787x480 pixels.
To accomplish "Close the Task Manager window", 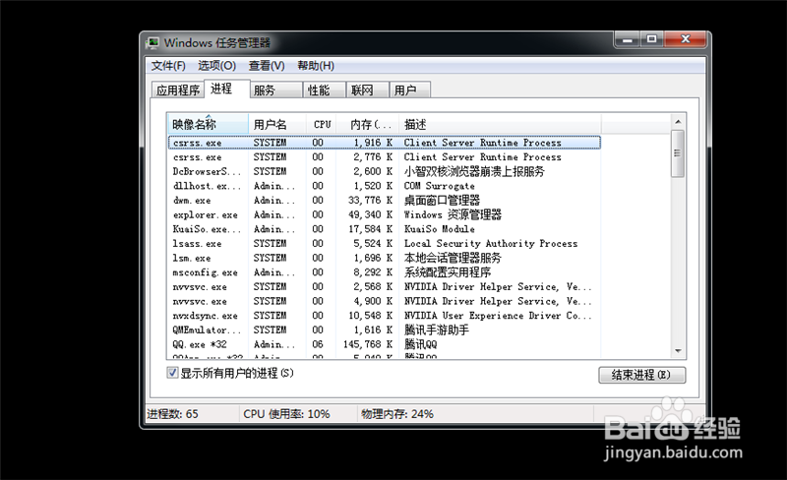I will [686, 39].
